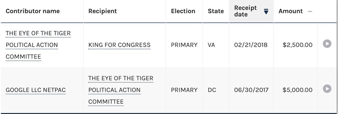This screenshot has height=114, width=338.
Task: Open THE EYE OF THE TIGER contributor link
Action: point(38,45)
